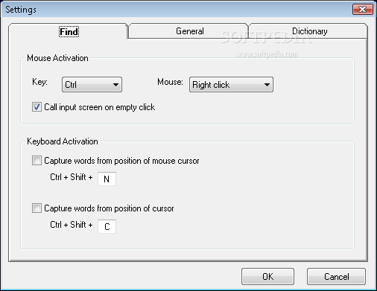Viewport: 377px width, 291px height.
Task: Switch to the General tab
Action: [188, 31]
